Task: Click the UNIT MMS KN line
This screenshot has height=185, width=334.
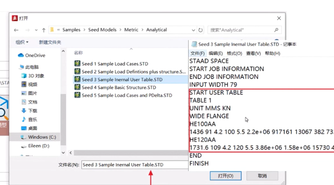Action: (x=210, y=108)
